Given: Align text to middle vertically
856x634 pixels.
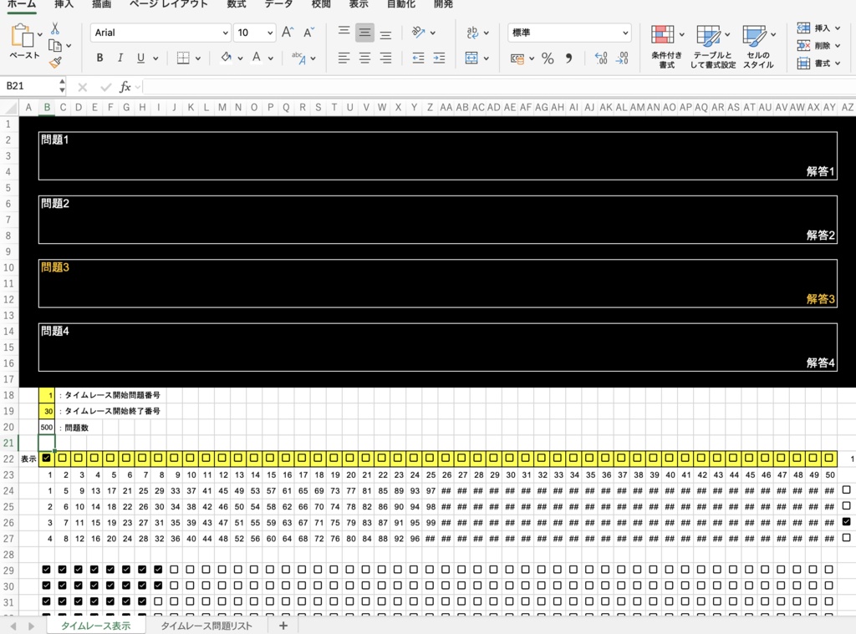Looking at the screenshot, I should pyautogui.click(x=364, y=33).
